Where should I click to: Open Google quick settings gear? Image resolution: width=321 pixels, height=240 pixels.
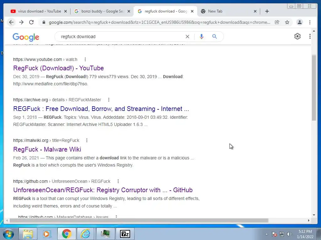[x=297, y=36]
